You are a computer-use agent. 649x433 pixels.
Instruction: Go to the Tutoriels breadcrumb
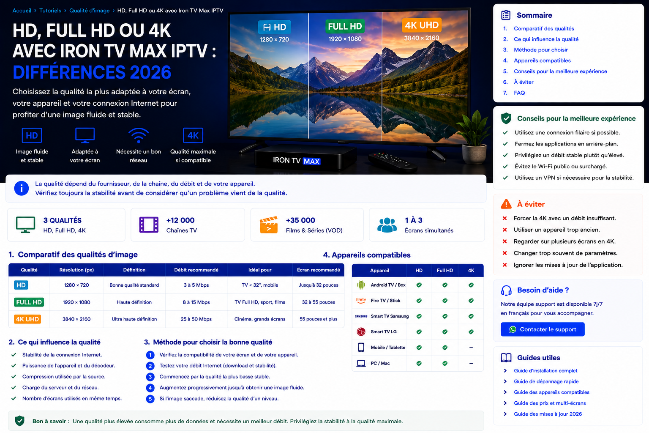click(50, 11)
